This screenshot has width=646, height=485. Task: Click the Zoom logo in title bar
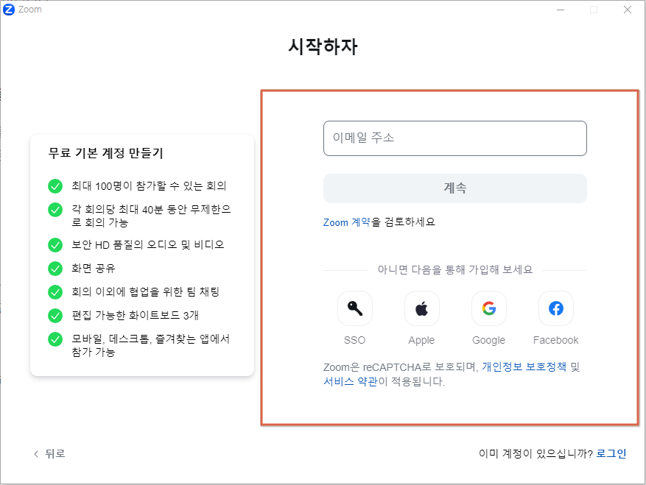[x=9, y=10]
